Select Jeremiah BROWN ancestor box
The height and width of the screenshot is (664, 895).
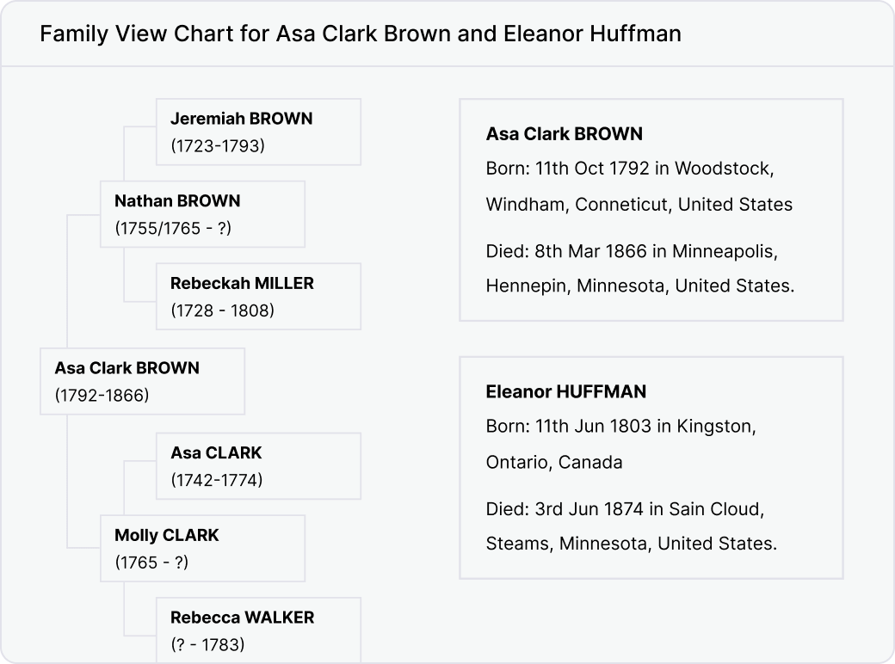coord(258,132)
